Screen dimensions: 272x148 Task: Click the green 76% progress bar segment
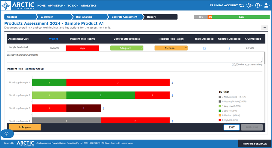241,17
